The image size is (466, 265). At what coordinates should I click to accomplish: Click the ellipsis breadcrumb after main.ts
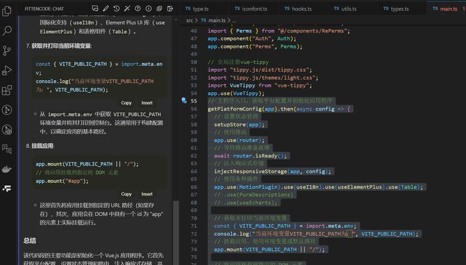234,21
